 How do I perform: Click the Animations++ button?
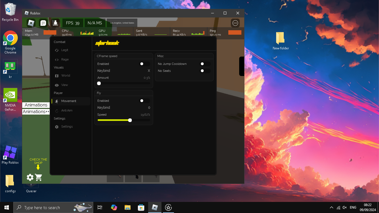36,112
